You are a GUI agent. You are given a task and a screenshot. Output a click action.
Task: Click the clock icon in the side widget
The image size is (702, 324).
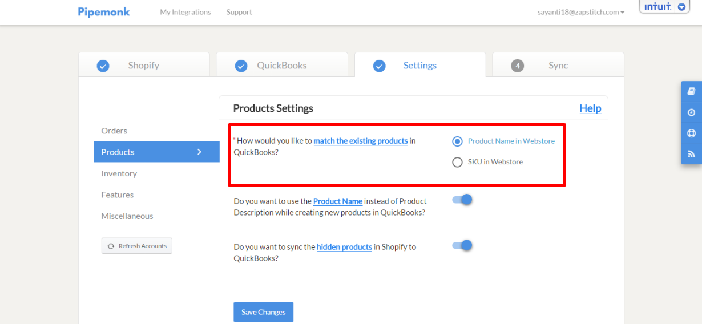[691, 112]
